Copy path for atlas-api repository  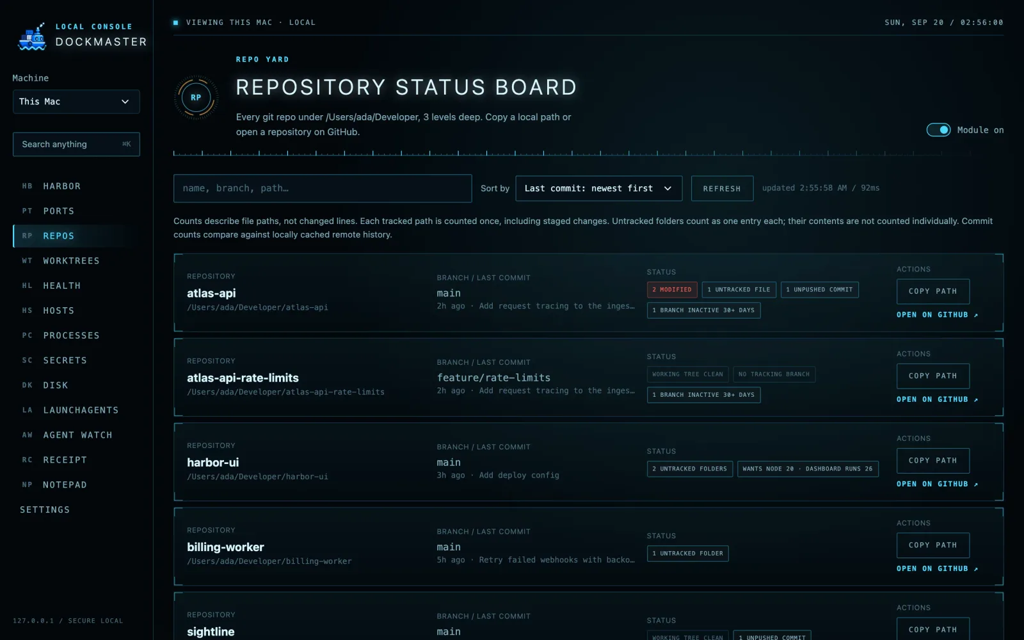point(933,291)
